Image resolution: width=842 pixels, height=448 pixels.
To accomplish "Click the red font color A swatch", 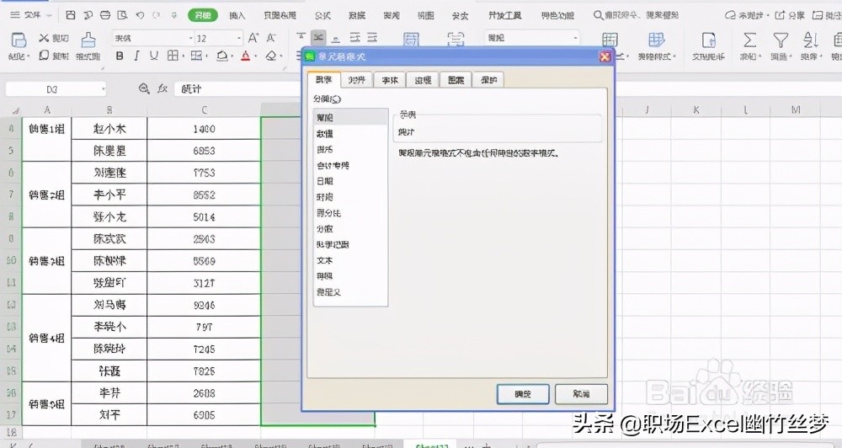I will pyautogui.click(x=245, y=56).
